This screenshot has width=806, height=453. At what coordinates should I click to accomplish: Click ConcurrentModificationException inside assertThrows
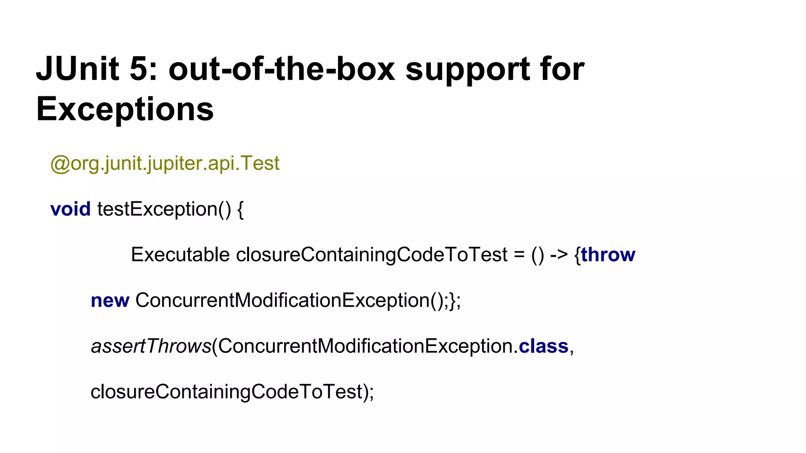coord(366,346)
